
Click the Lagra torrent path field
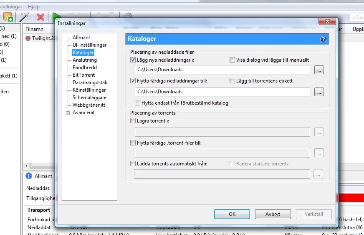[222, 132]
